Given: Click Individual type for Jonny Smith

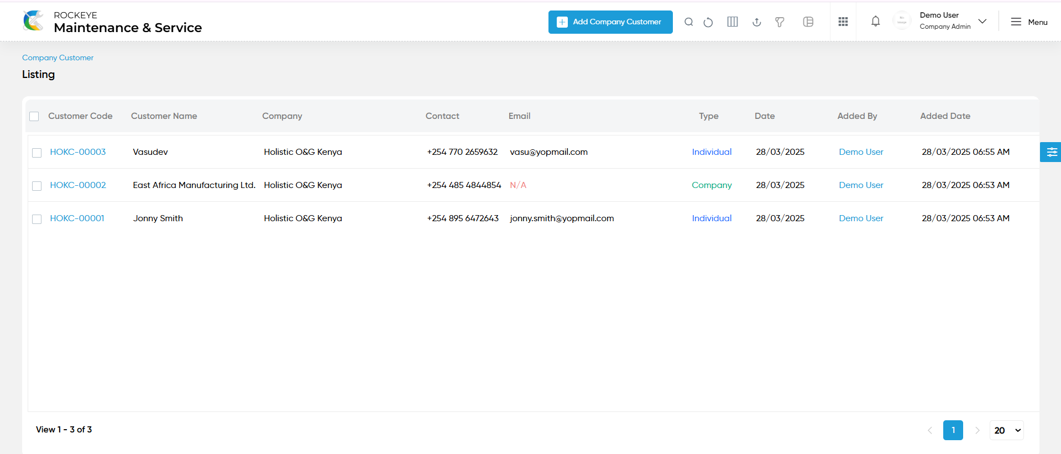Looking at the screenshot, I should pyautogui.click(x=712, y=218).
